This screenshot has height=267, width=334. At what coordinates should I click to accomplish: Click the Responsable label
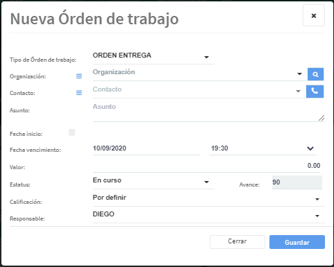tap(27, 218)
